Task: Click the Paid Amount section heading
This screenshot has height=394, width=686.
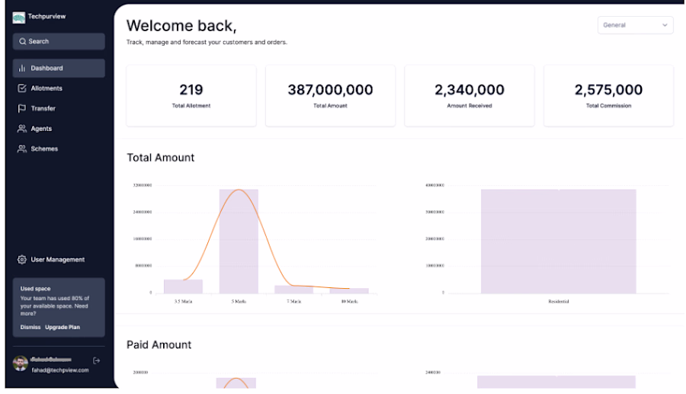Action: [159, 345]
